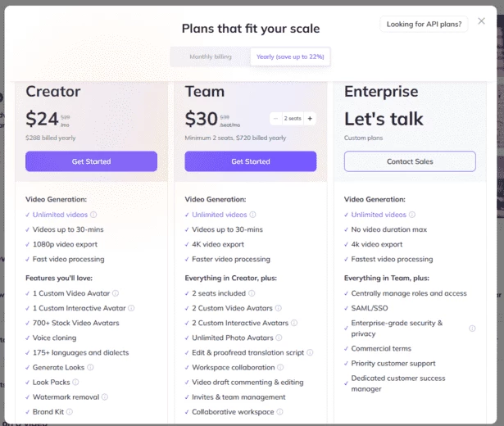Click info icon beside Creator Unlimited videos

tap(93, 215)
